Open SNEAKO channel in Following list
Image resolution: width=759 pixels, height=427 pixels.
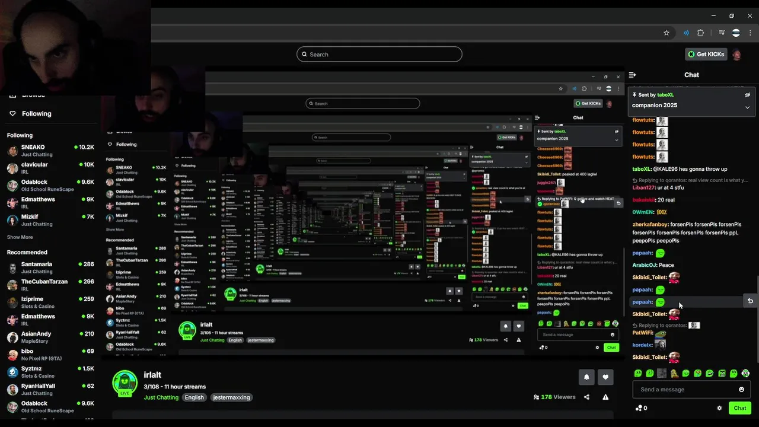pyautogui.click(x=50, y=150)
